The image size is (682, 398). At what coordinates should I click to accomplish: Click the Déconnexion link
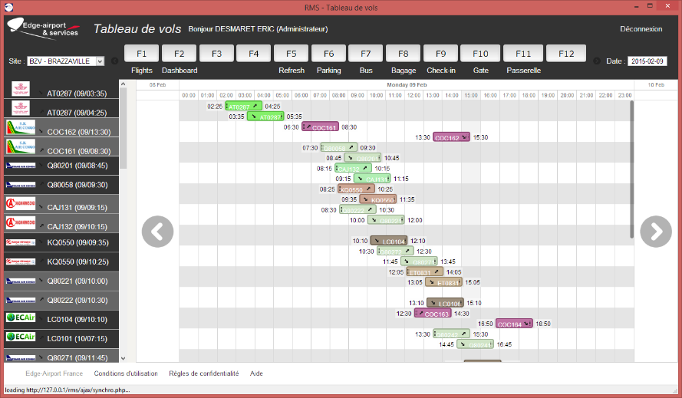coord(641,29)
